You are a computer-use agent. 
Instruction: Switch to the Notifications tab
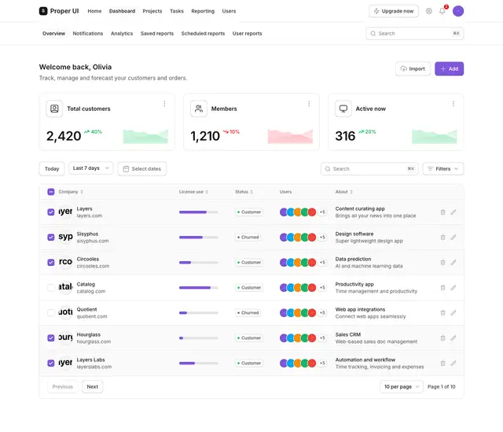click(87, 33)
